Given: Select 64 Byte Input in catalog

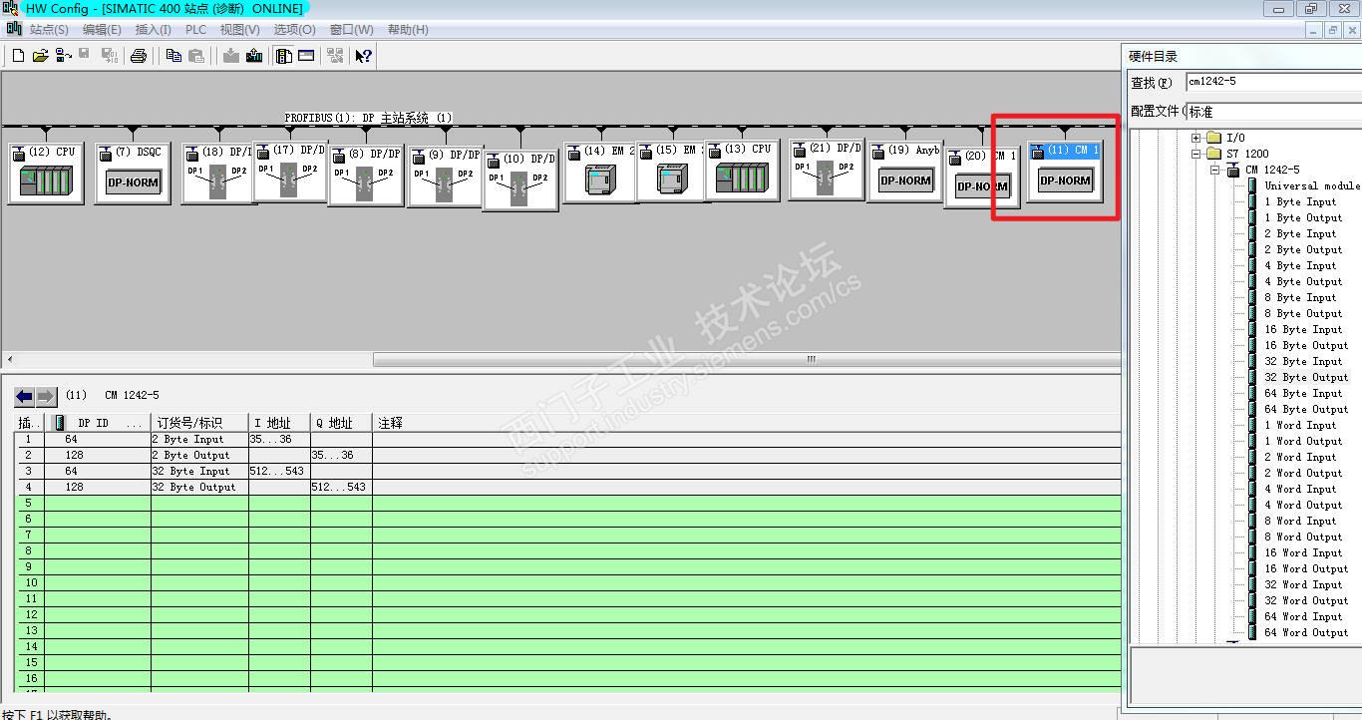Looking at the screenshot, I should coord(1303,393).
